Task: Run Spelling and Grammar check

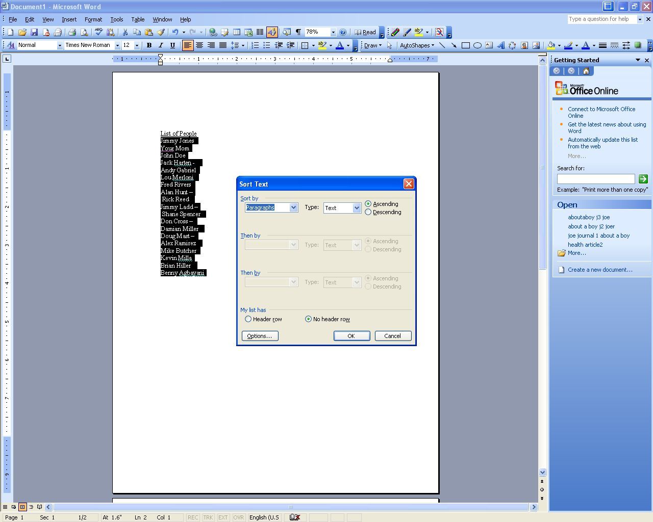Action: click(98, 32)
